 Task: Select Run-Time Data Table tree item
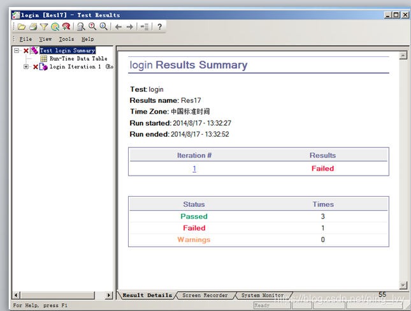point(78,58)
